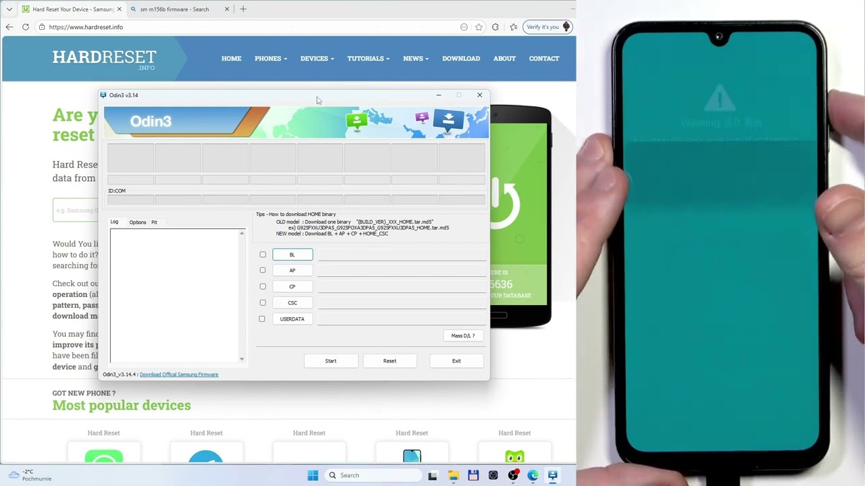This screenshot has width=865, height=486.
Task: Open the OBS icon with red badge
Action: tap(514, 475)
